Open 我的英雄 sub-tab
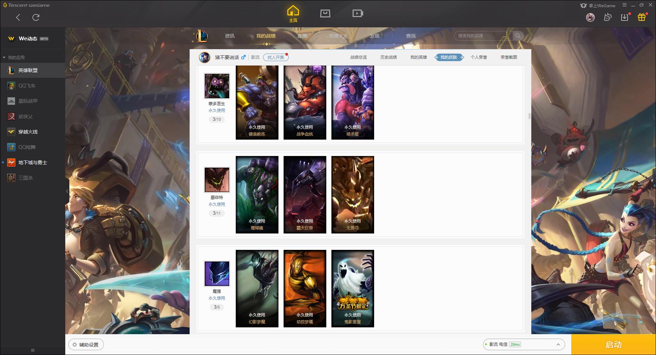Image resolution: width=656 pixels, height=355 pixels. click(419, 57)
